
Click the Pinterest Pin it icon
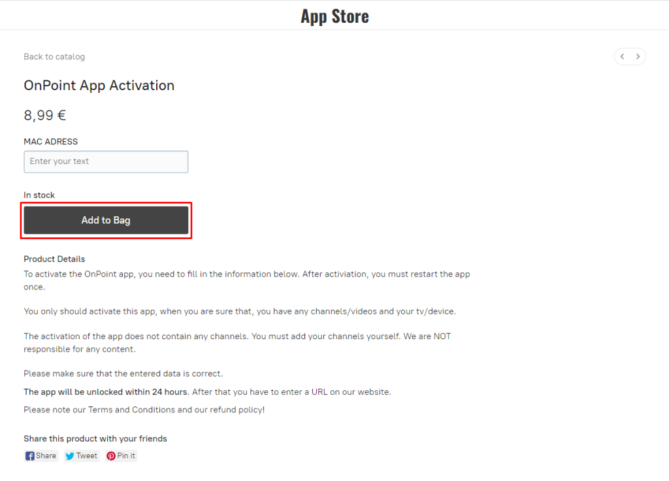click(x=111, y=456)
